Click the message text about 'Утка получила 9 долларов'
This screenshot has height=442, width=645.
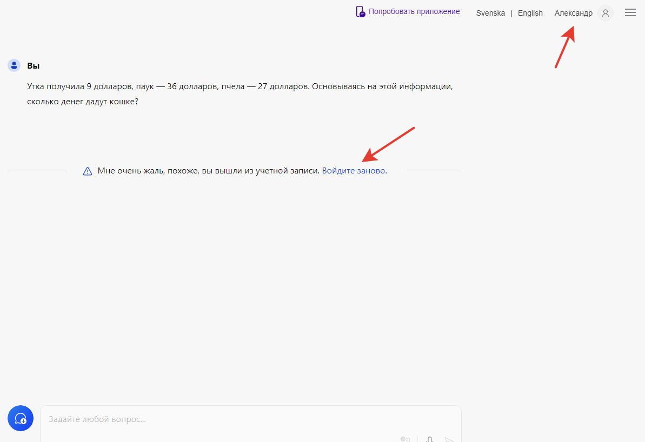[x=240, y=93]
